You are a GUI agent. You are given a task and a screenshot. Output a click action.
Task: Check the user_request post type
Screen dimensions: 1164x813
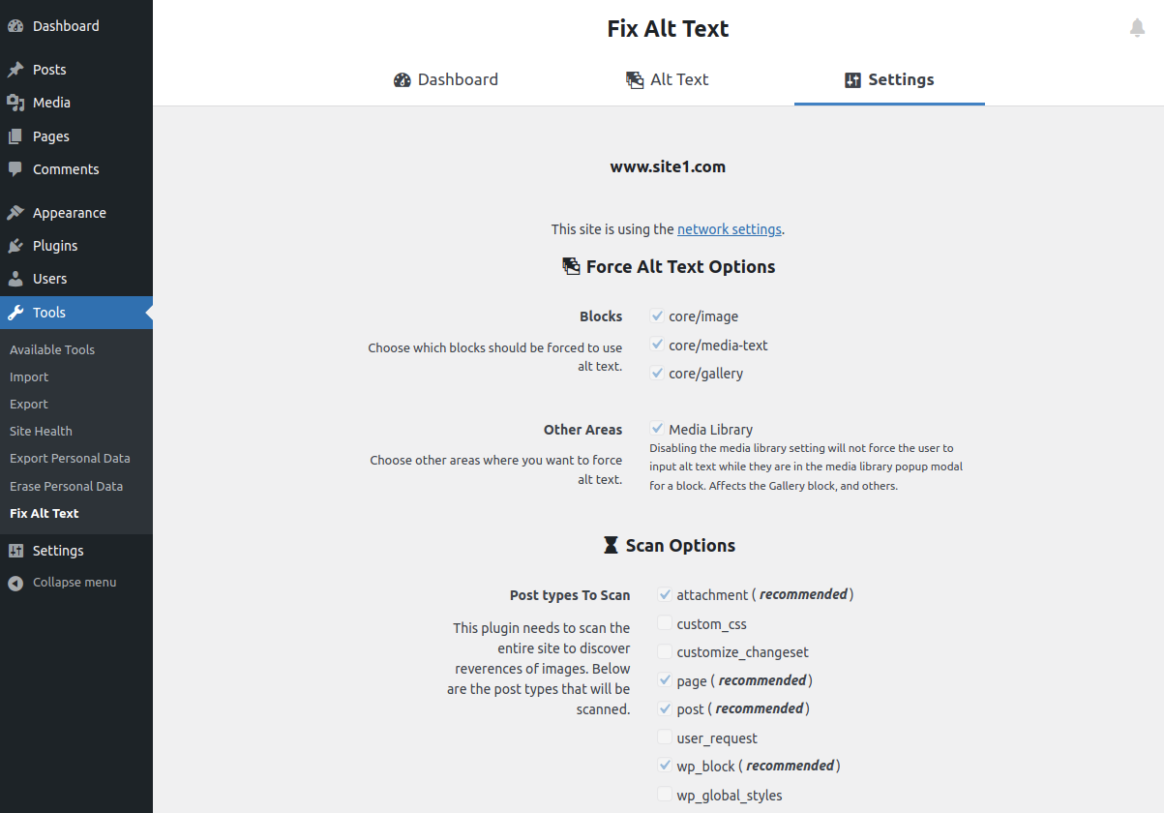pyautogui.click(x=665, y=738)
